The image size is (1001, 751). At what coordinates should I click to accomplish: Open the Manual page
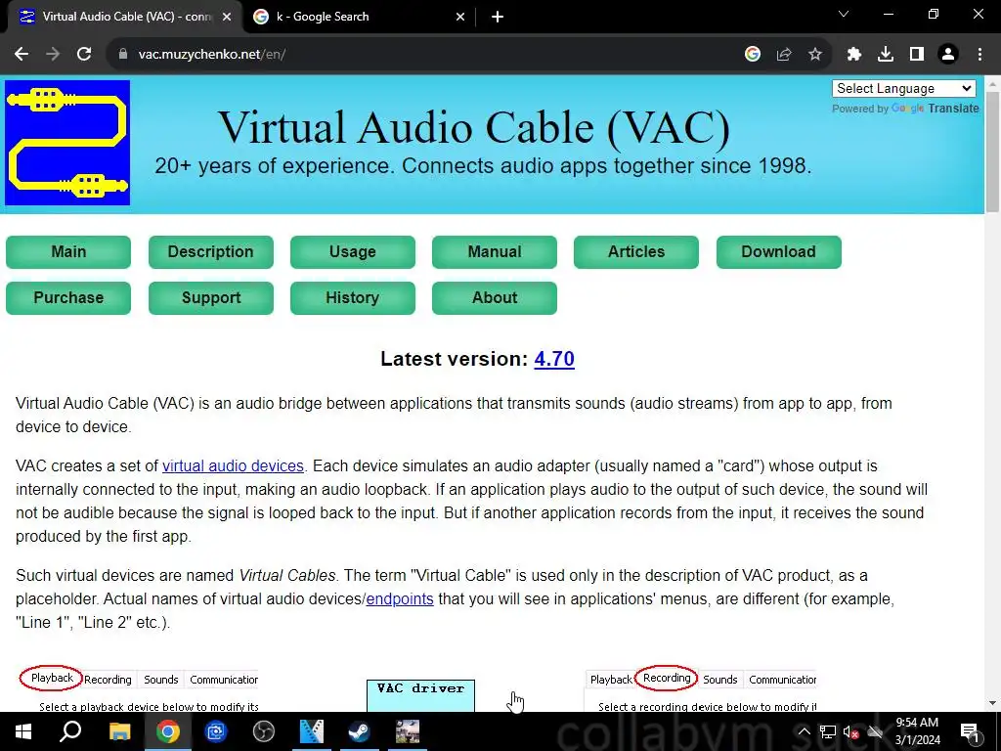point(494,252)
